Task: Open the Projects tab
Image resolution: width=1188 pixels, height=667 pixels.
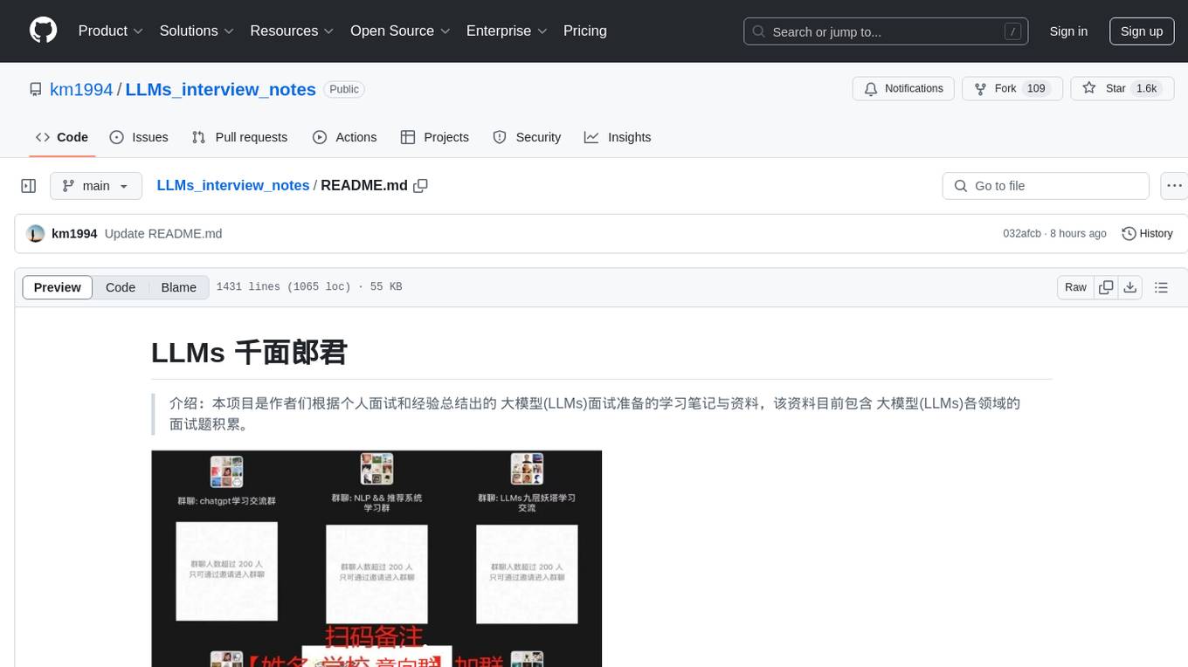Action: coord(435,137)
